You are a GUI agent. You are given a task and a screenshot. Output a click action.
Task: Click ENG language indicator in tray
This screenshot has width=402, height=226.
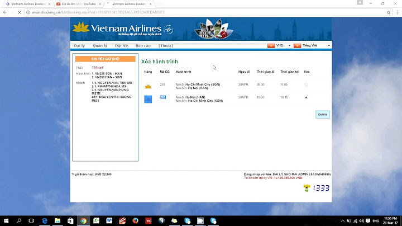pos(376,220)
